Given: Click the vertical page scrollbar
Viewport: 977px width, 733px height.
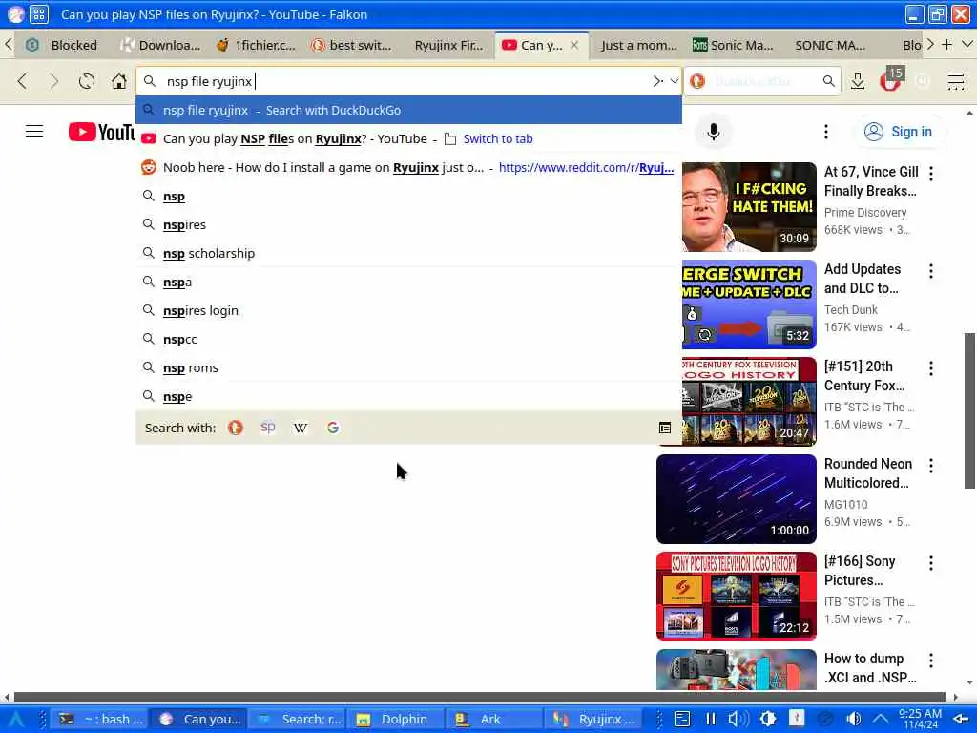Looking at the screenshot, I should [x=969, y=411].
